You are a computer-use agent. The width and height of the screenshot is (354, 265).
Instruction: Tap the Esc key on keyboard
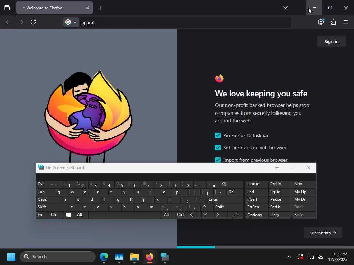[42, 184]
